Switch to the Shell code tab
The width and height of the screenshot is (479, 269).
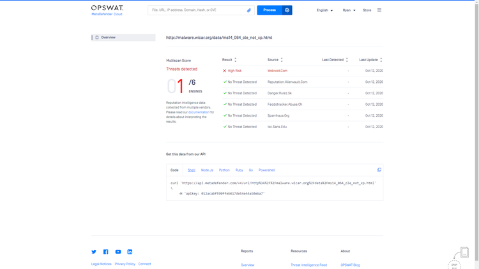point(192,170)
